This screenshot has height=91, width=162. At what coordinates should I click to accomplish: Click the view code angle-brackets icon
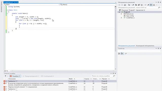point(145,5)
